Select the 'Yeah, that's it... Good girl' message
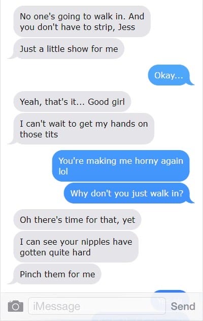Image resolution: width=203 pixels, height=321 pixels. click(72, 102)
